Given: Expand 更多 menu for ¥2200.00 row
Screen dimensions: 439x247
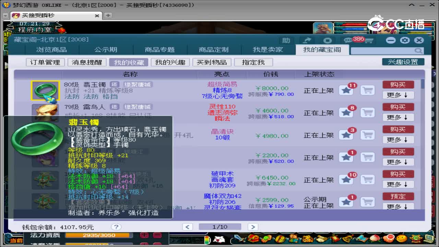Looking at the screenshot, I should click(398, 162).
